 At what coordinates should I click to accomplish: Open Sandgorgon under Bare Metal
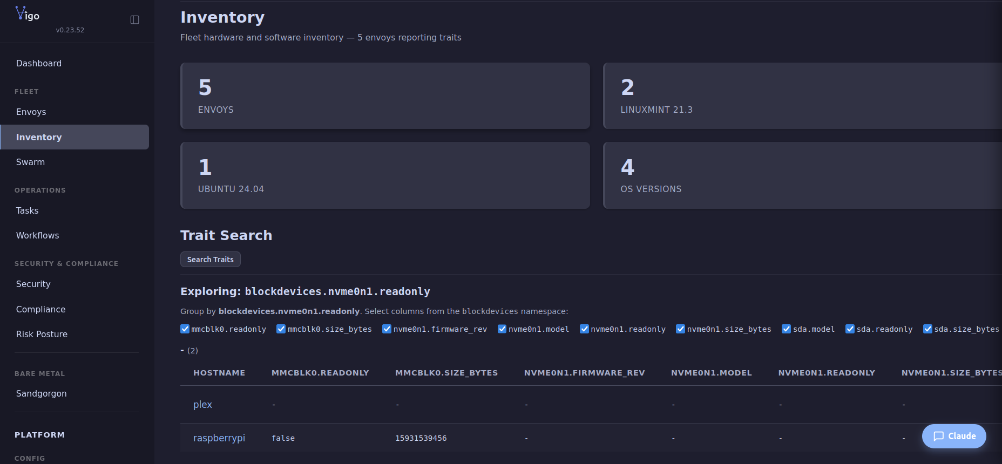42,394
